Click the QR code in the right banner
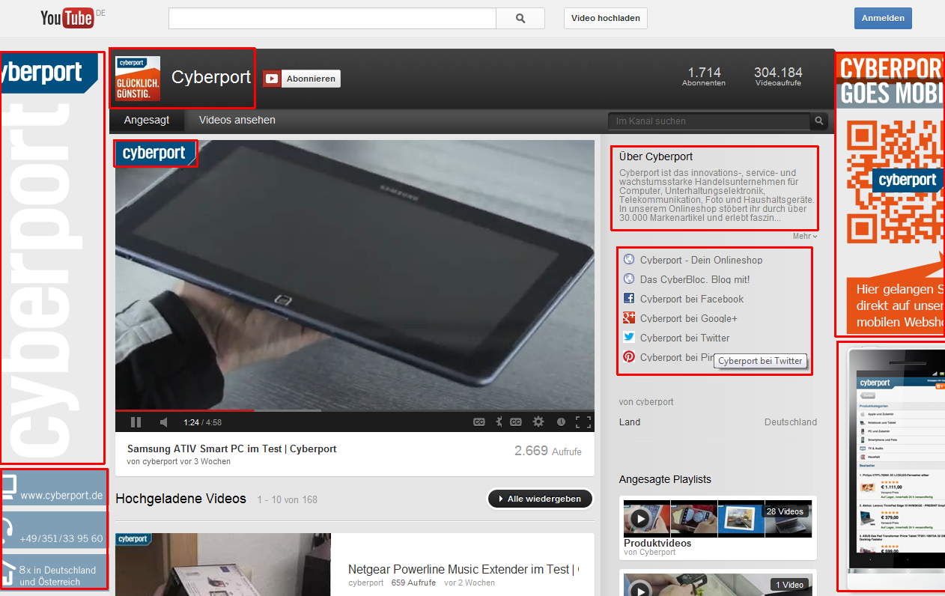The width and height of the screenshot is (945, 596). pos(895,180)
